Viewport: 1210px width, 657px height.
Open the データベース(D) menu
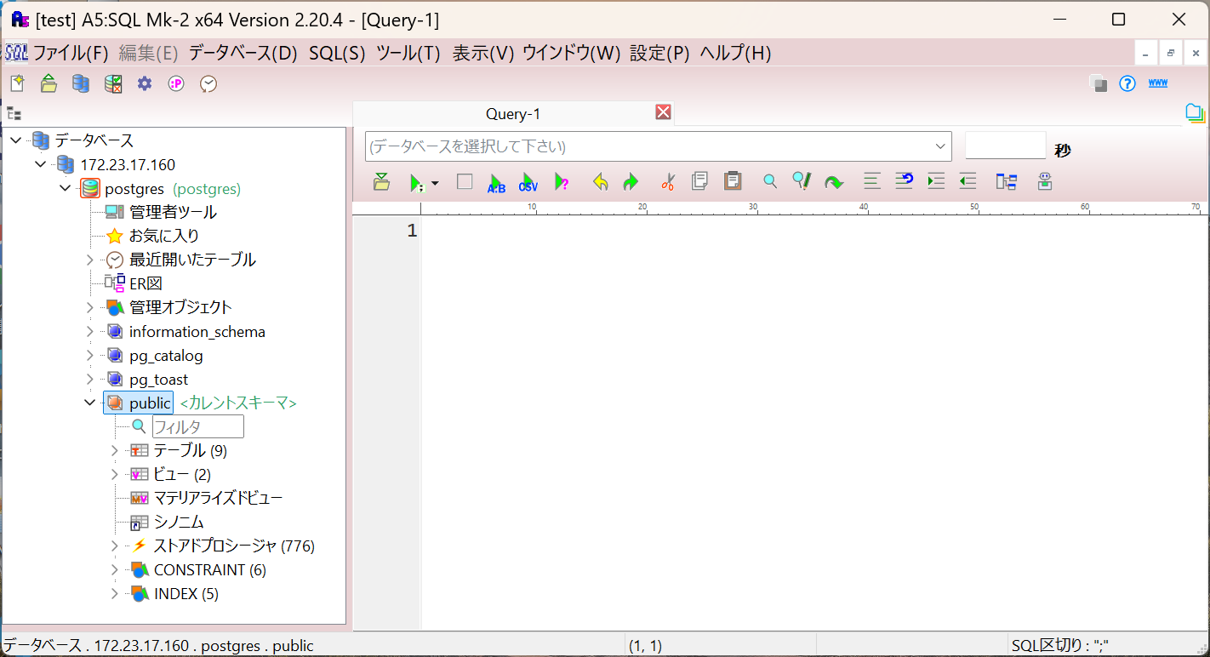(x=243, y=53)
